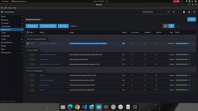Open row actions for metrics-server row
198x111 pixels.
click(x=193, y=85)
